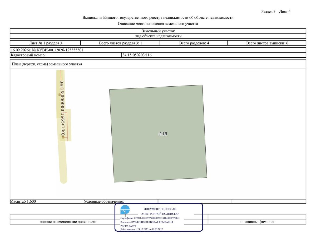Click the 'Владелец: ПУБЛИЧНО-ПРАВОВАЯ КОМПАНИЯ' line
The height and width of the screenshot is (244, 316).
point(147,222)
